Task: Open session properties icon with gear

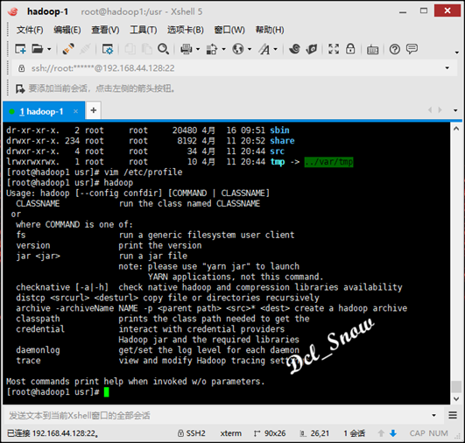Action: point(108,49)
